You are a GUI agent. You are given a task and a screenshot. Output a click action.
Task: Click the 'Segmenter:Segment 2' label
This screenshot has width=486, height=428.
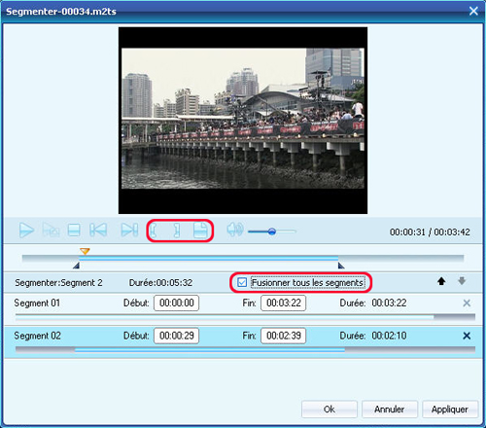(58, 283)
